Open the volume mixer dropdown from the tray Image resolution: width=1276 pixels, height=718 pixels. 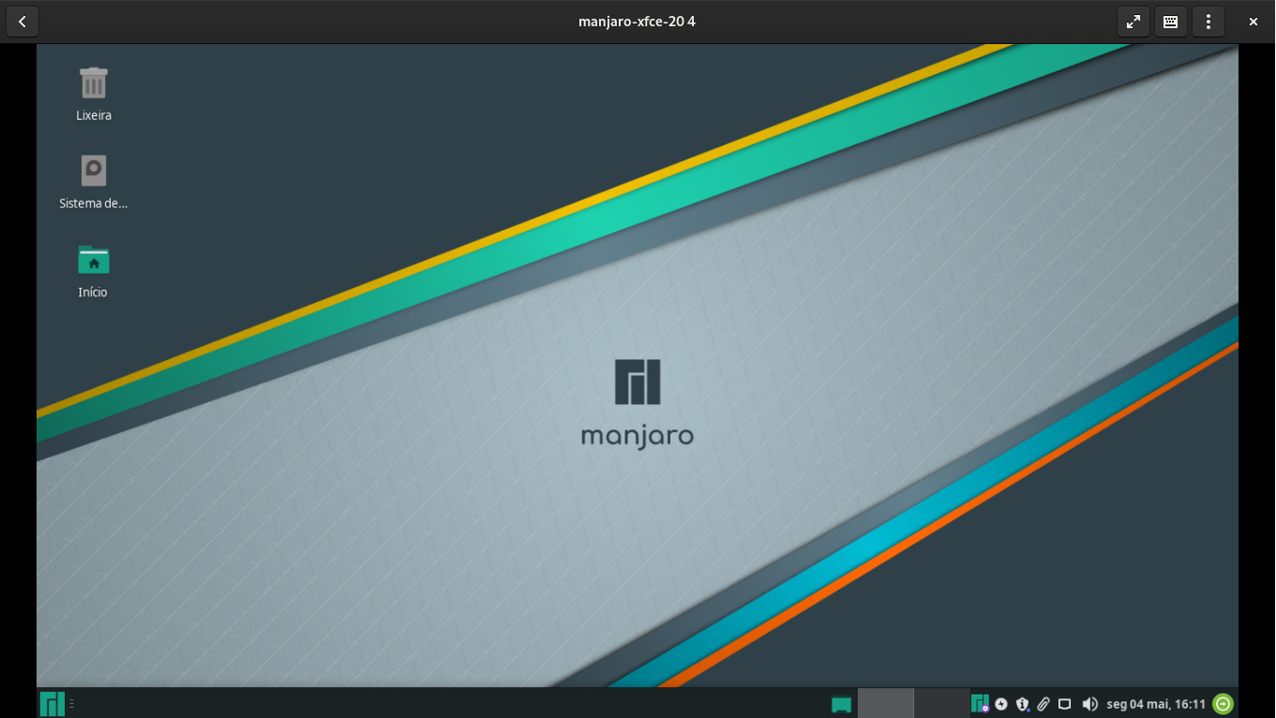click(1091, 703)
